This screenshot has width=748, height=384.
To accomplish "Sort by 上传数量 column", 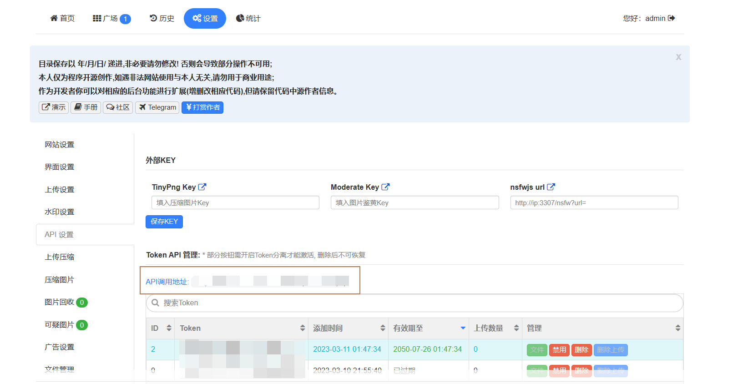I will [x=516, y=328].
